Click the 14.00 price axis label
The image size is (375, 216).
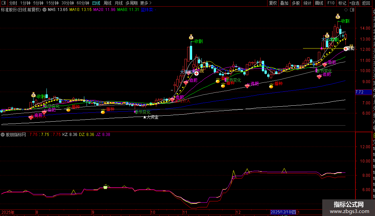(x=365, y=28)
